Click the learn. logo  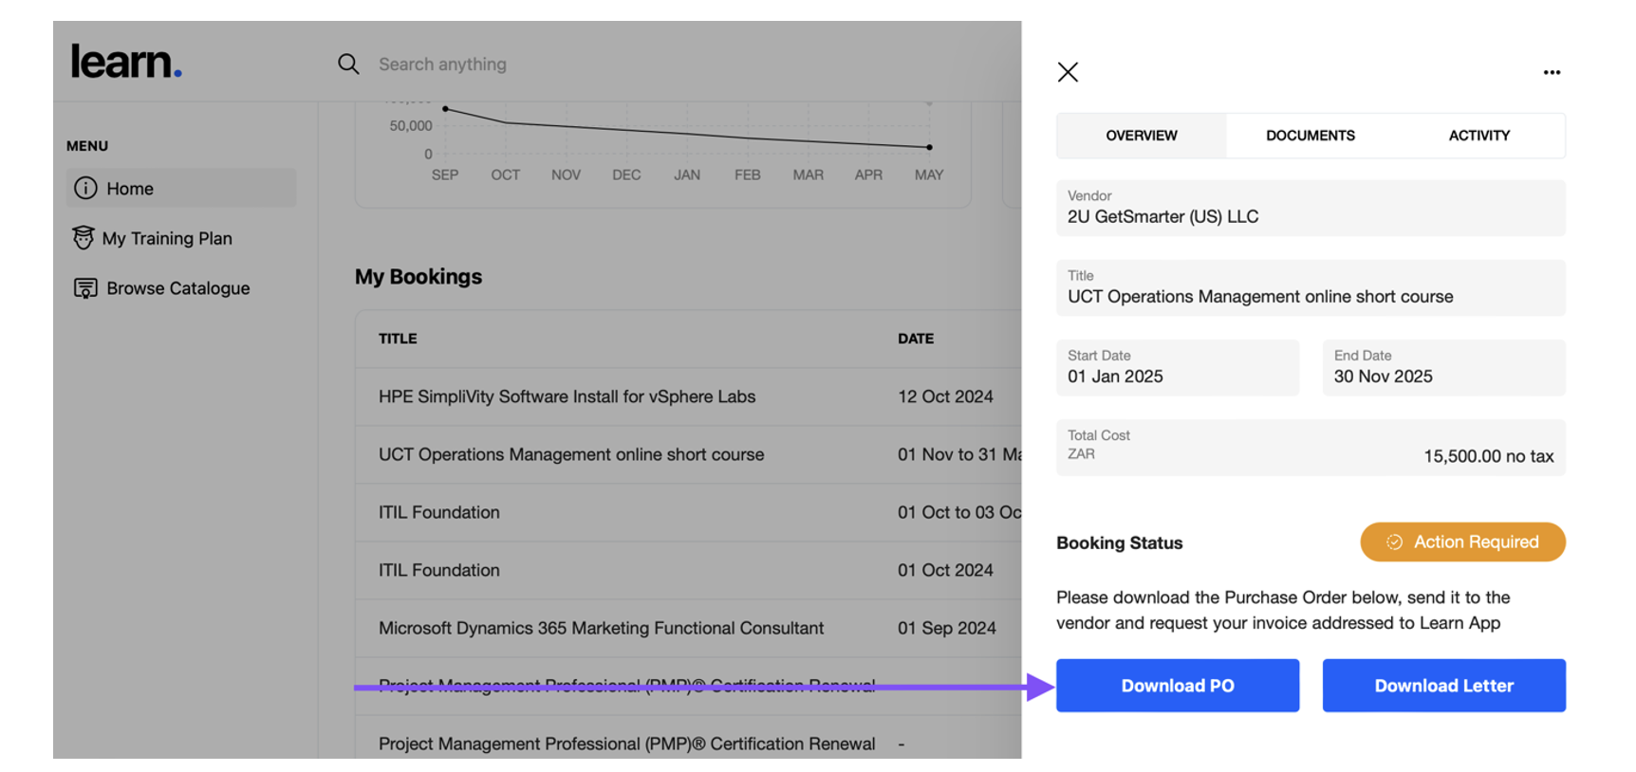click(126, 62)
